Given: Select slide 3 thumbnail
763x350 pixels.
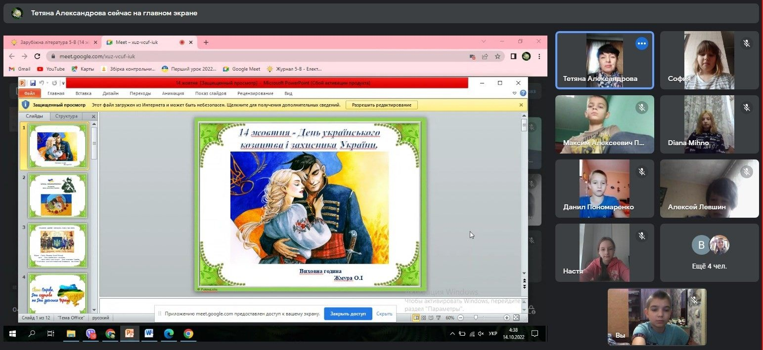Looking at the screenshot, I should 58,245.
